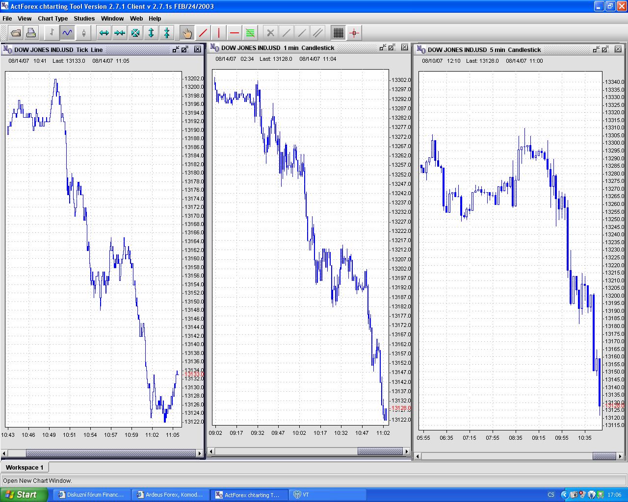
Task: Open the Help menu
Action: pos(155,19)
